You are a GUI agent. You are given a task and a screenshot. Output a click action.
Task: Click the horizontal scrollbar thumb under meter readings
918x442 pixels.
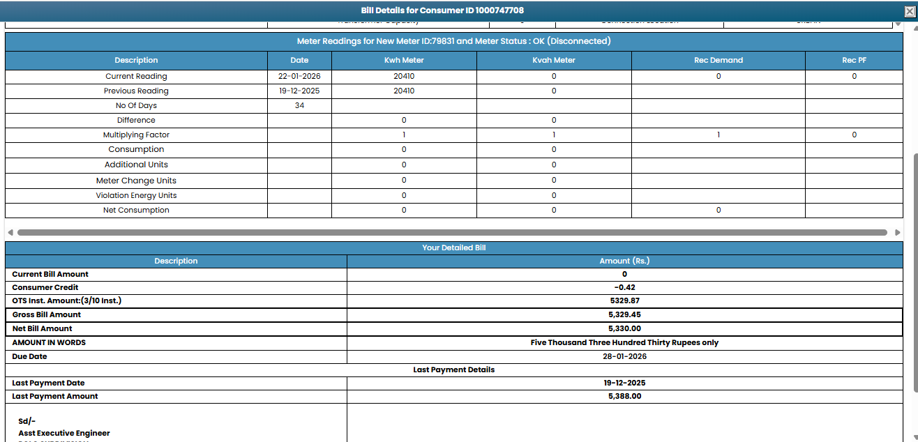click(x=452, y=232)
